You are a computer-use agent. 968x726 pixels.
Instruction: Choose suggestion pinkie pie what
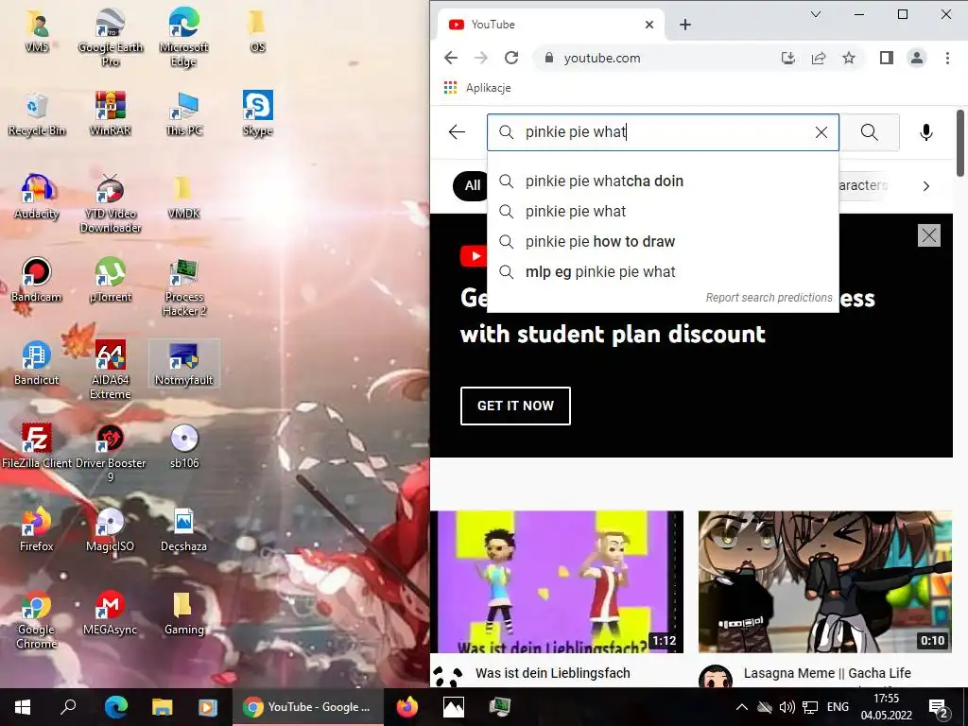point(663,211)
